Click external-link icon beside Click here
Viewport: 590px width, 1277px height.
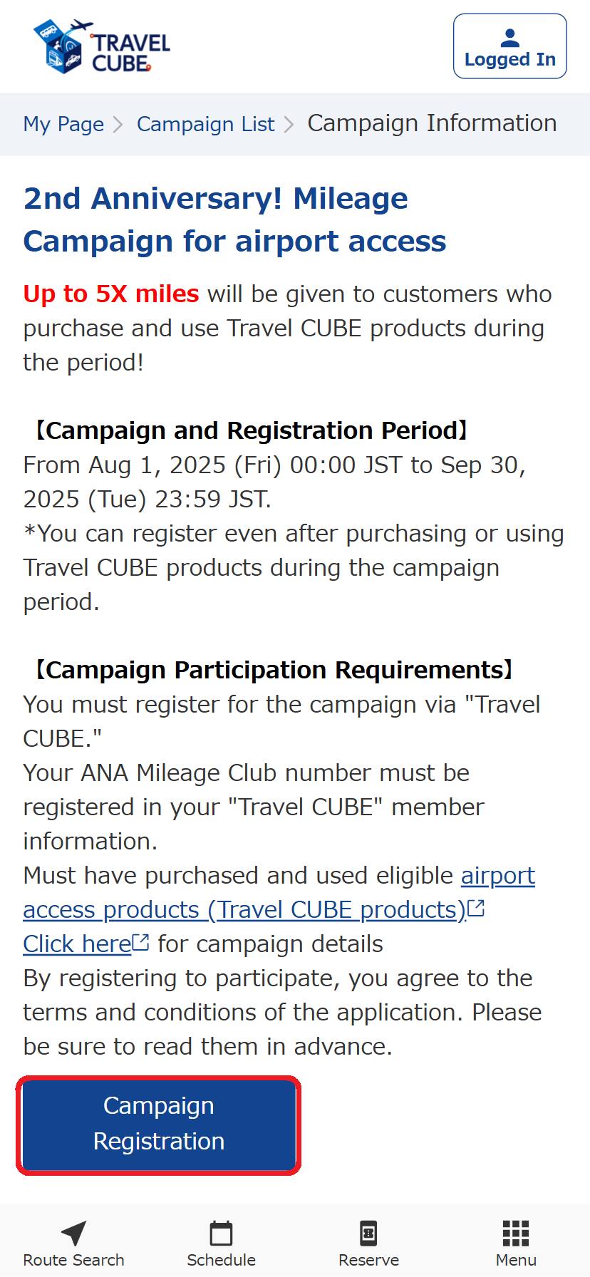point(141,943)
